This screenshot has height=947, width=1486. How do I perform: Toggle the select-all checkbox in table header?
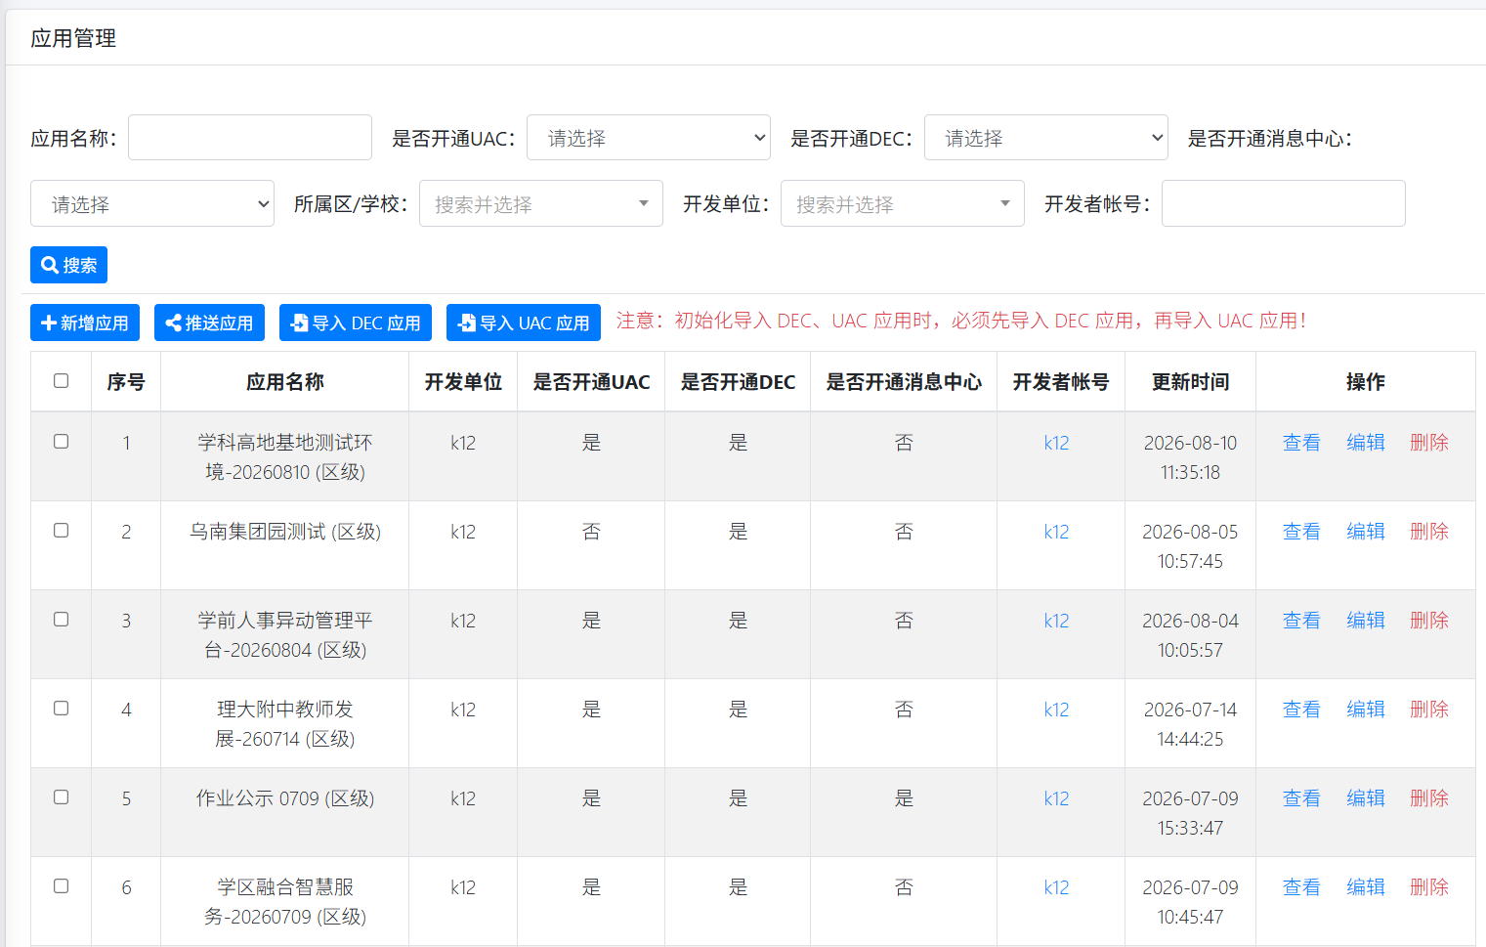pyautogui.click(x=61, y=381)
